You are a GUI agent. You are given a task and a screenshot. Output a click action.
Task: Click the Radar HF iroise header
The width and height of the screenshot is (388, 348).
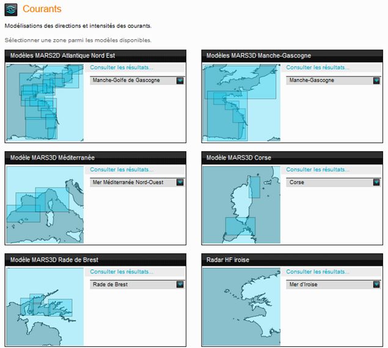[292, 260]
